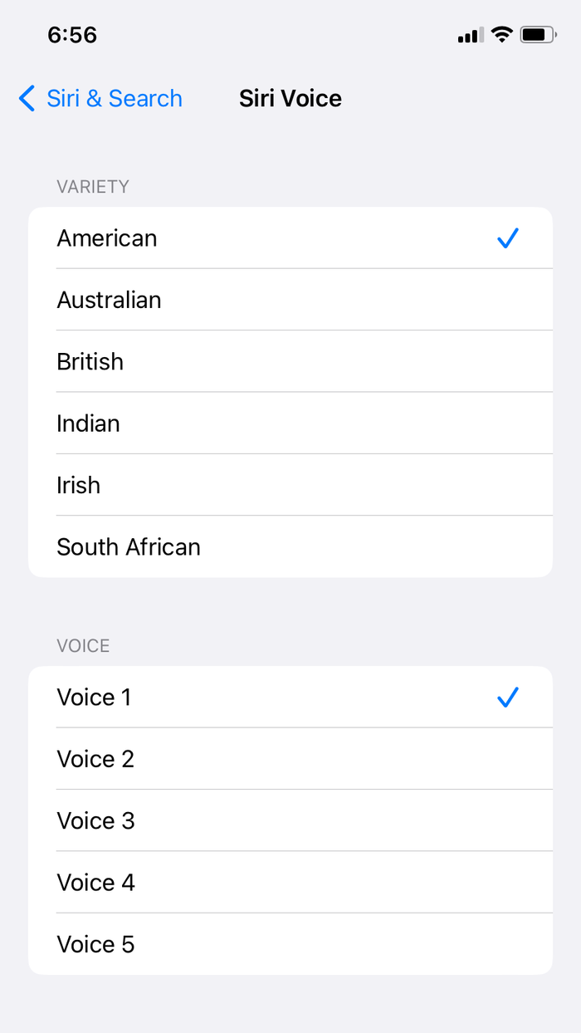The image size is (581, 1033).
Task: Select the Irish accent
Action: click(78, 485)
